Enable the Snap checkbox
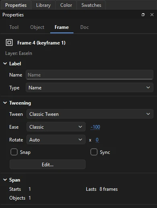This screenshot has height=208, width=157. 14,152
